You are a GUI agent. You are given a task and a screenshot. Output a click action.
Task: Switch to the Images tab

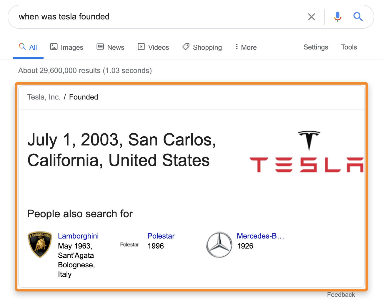[67, 47]
